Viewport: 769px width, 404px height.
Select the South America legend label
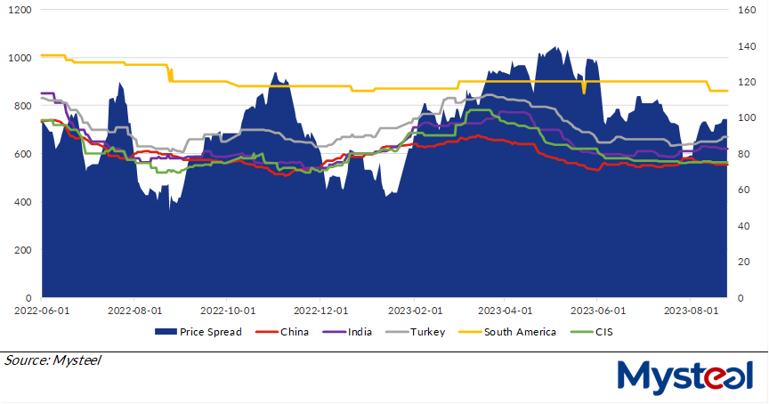pyautogui.click(x=520, y=332)
